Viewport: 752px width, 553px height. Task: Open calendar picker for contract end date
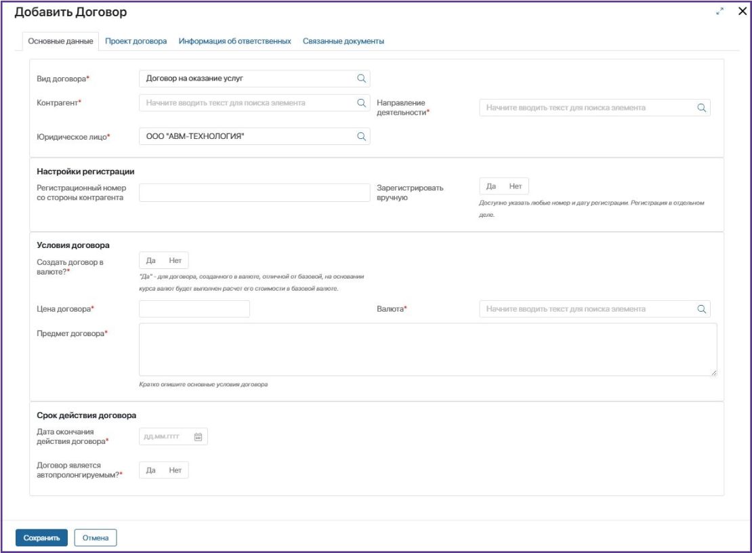tap(198, 436)
